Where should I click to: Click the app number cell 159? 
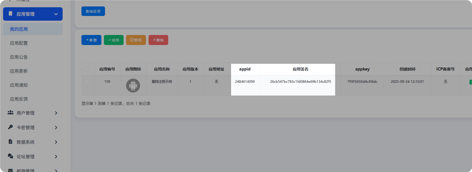point(107,82)
